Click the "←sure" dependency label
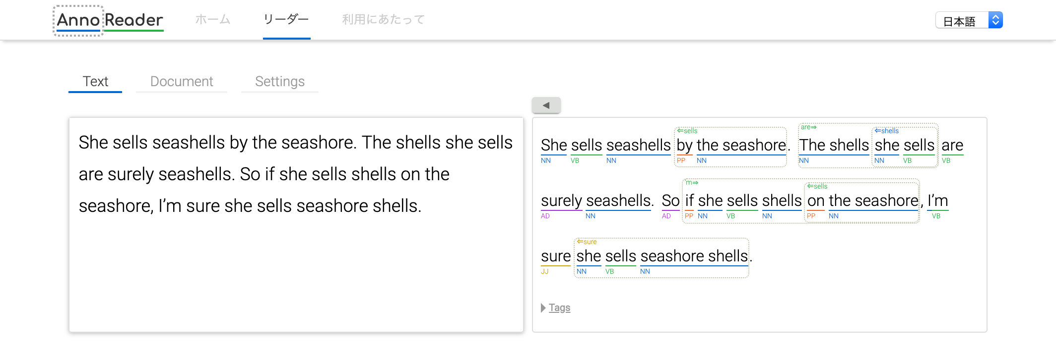Viewport: 1056px width, 351px height. click(x=587, y=242)
